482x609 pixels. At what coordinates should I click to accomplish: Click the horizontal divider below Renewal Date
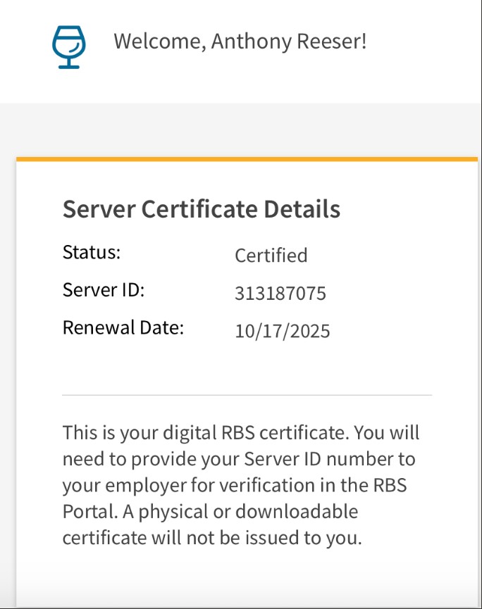pos(247,395)
